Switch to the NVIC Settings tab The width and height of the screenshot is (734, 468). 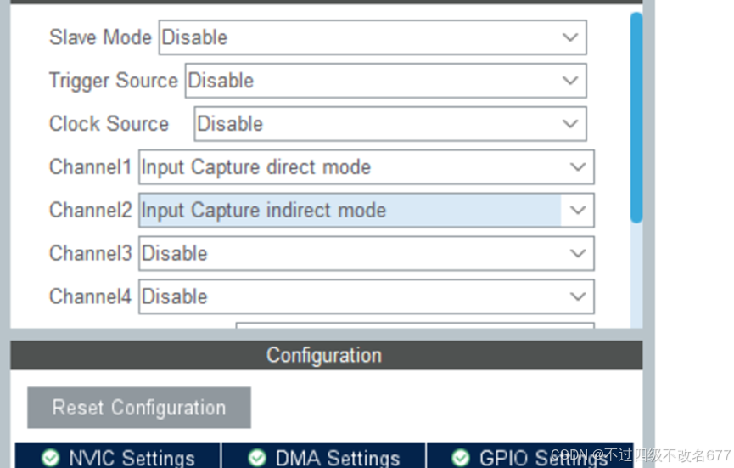point(117,456)
